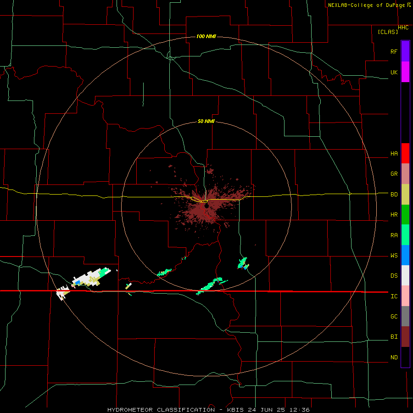Click the [CLAS] legend heading
Screen dimensions: 413x413
click(388, 32)
